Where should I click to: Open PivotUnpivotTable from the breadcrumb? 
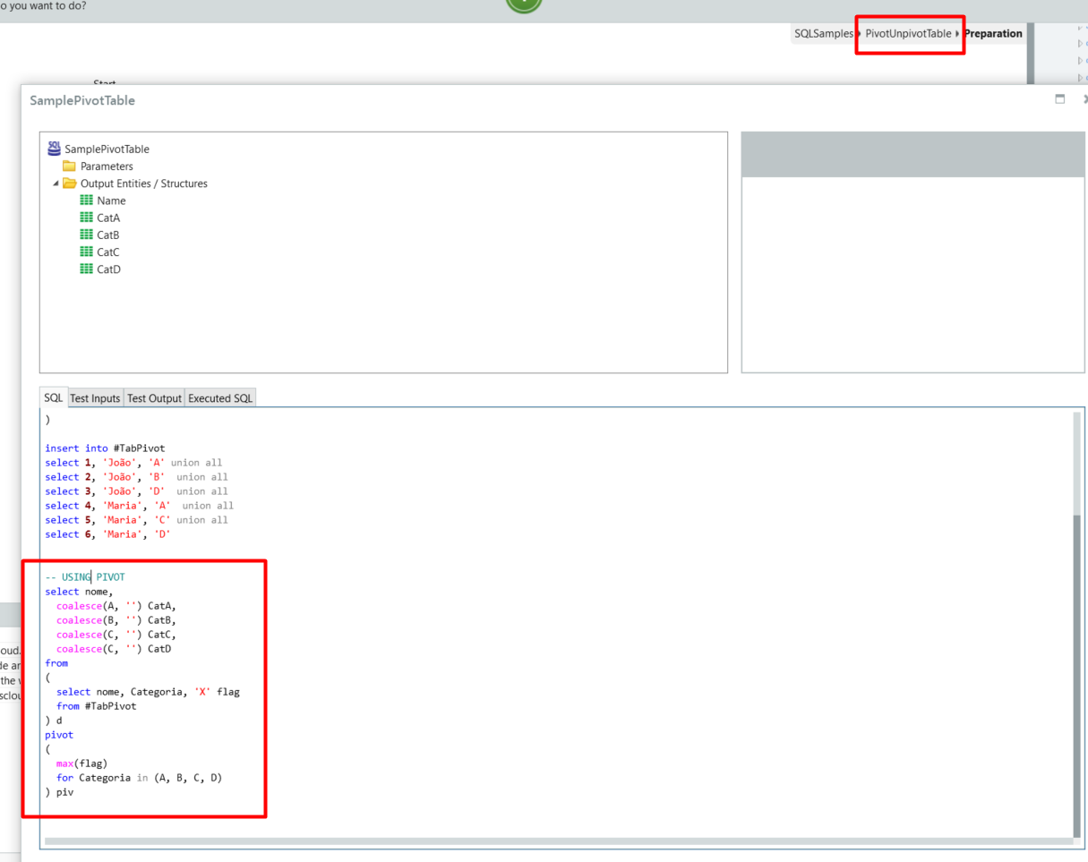coord(907,33)
